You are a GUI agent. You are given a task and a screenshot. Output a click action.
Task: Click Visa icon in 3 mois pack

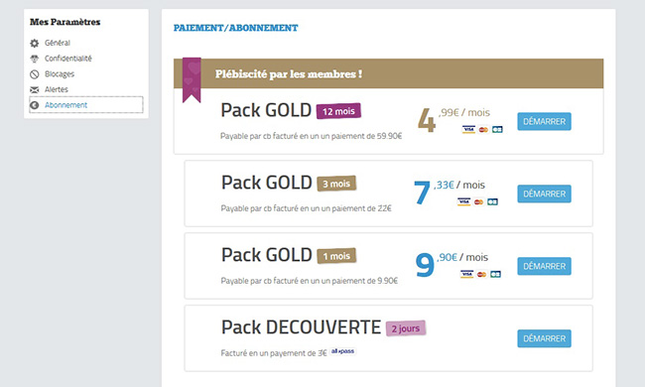tap(463, 201)
